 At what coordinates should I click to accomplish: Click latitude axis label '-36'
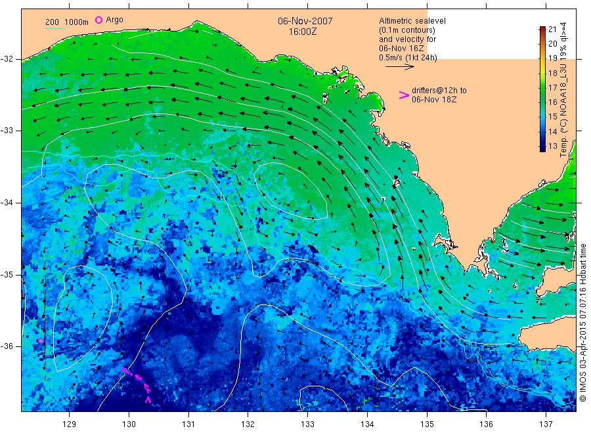click(x=7, y=346)
